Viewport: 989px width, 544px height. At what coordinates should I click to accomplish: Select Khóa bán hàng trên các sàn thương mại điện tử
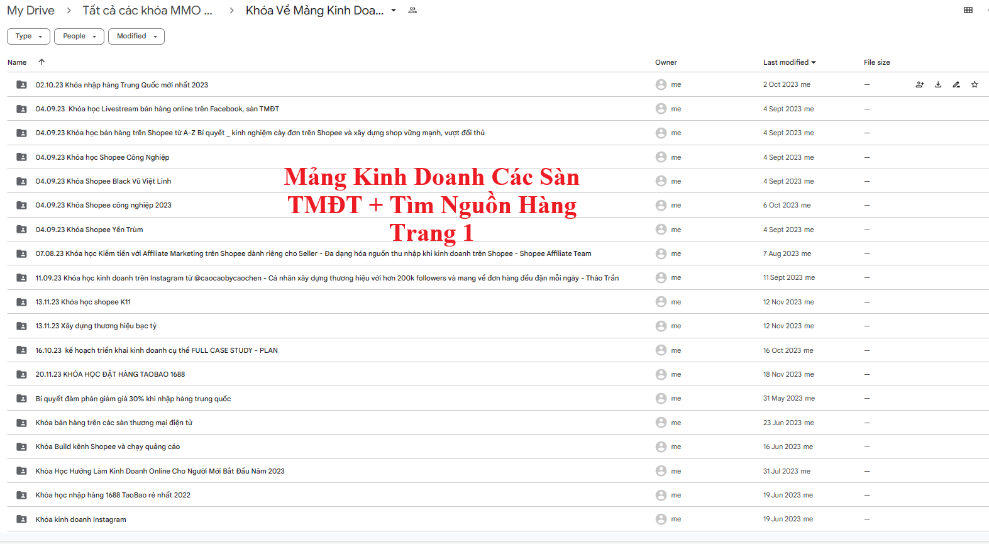click(114, 423)
